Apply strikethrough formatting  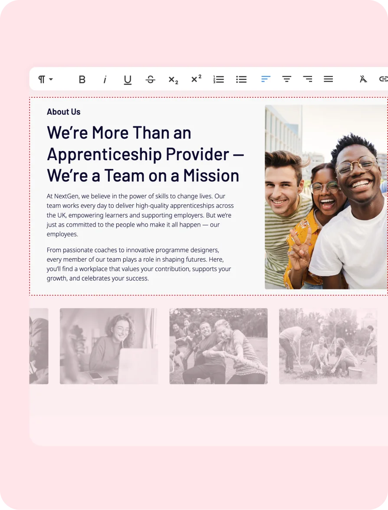(x=150, y=79)
